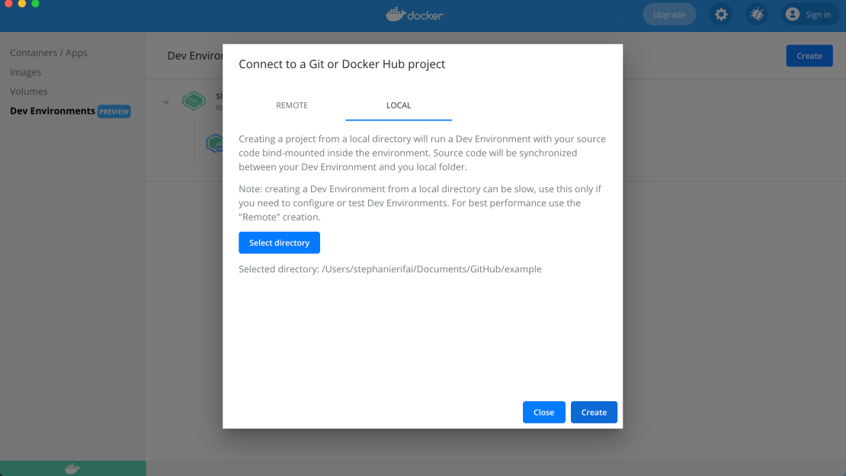Click Create in the dialog footer
This screenshot has width=846, height=476.
click(x=594, y=412)
